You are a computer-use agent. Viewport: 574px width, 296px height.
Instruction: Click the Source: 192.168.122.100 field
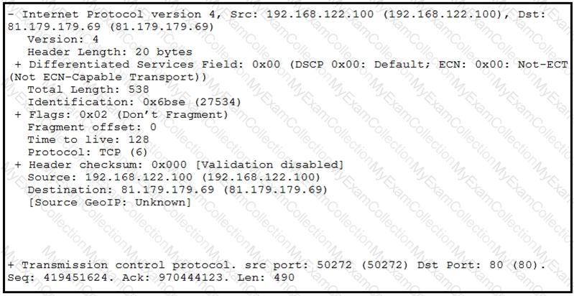pyautogui.click(x=173, y=177)
